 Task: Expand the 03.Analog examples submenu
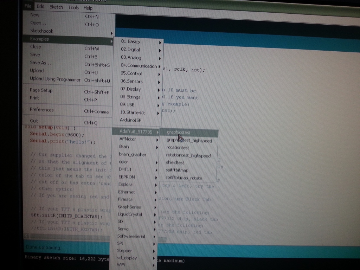139,58
